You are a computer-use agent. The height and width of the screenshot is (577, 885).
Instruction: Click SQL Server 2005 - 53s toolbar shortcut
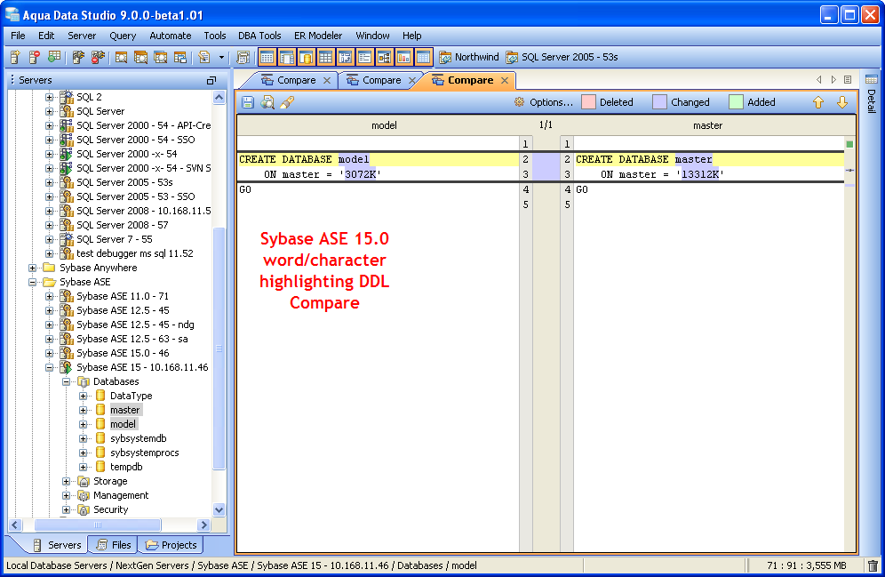click(562, 57)
